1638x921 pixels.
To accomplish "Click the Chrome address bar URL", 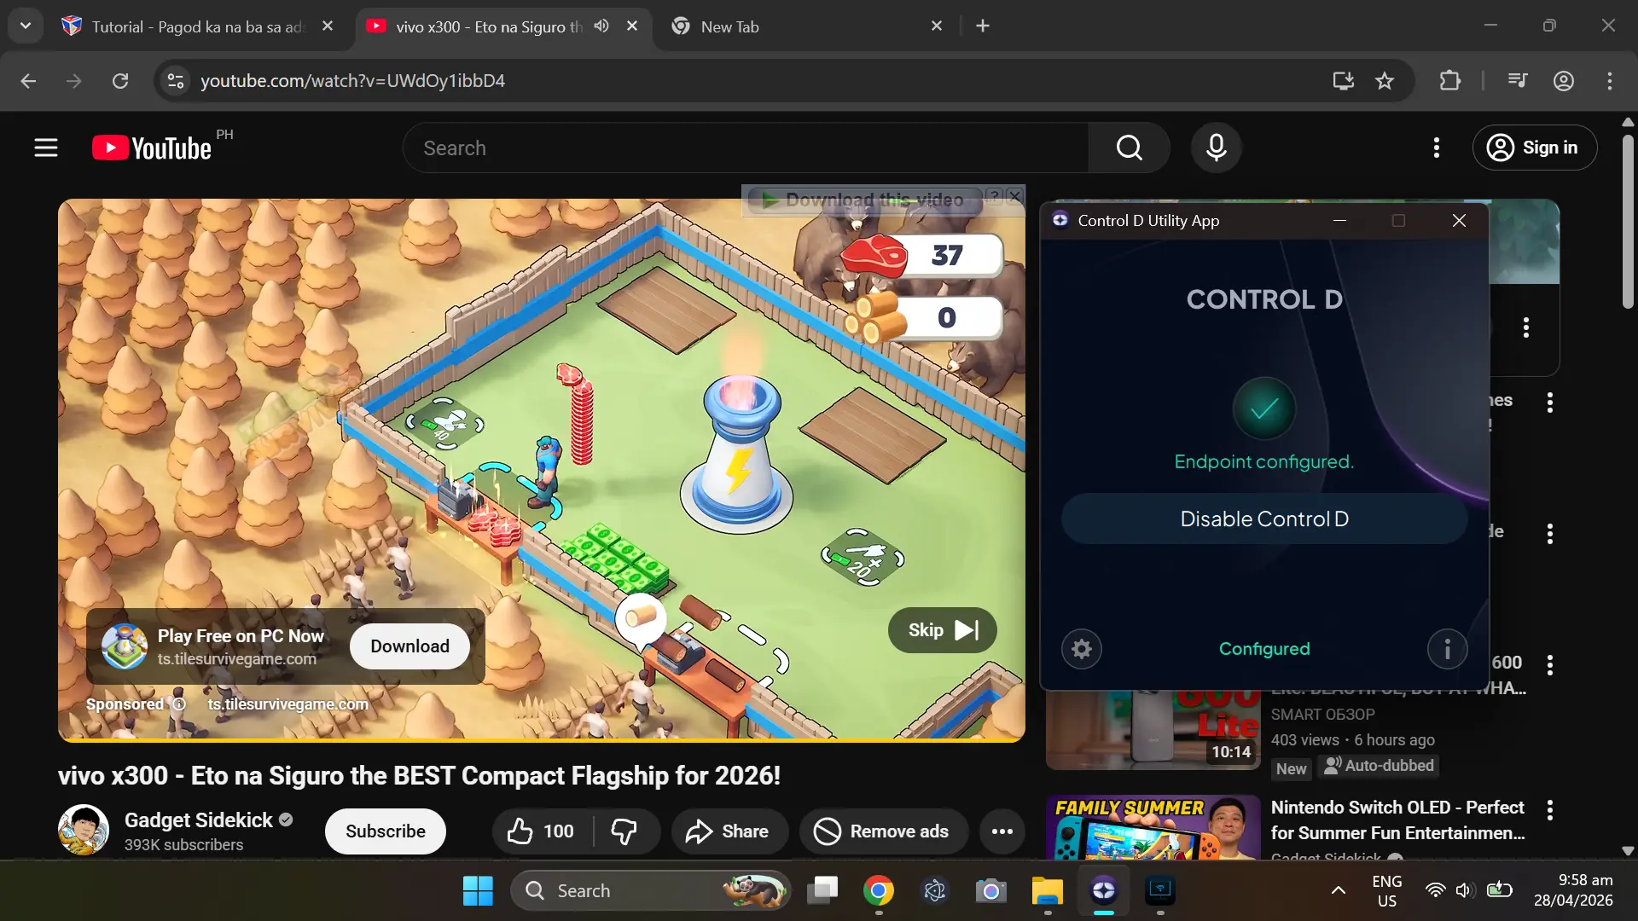I will point(352,81).
